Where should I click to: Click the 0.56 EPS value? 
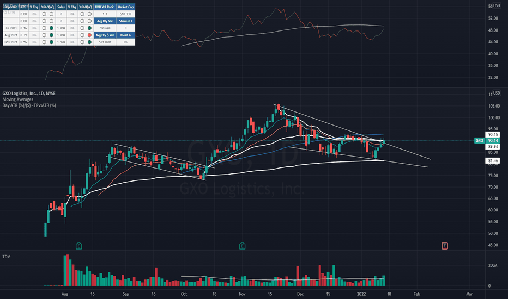(23, 42)
